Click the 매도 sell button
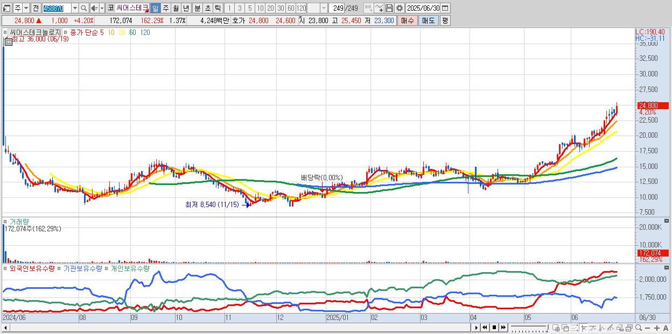This screenshot has height=334, width=672. [x=429, y=20]
